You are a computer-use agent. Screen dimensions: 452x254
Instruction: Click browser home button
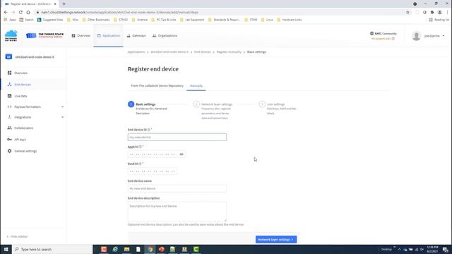pyautogui.click(x=28, y=13)
